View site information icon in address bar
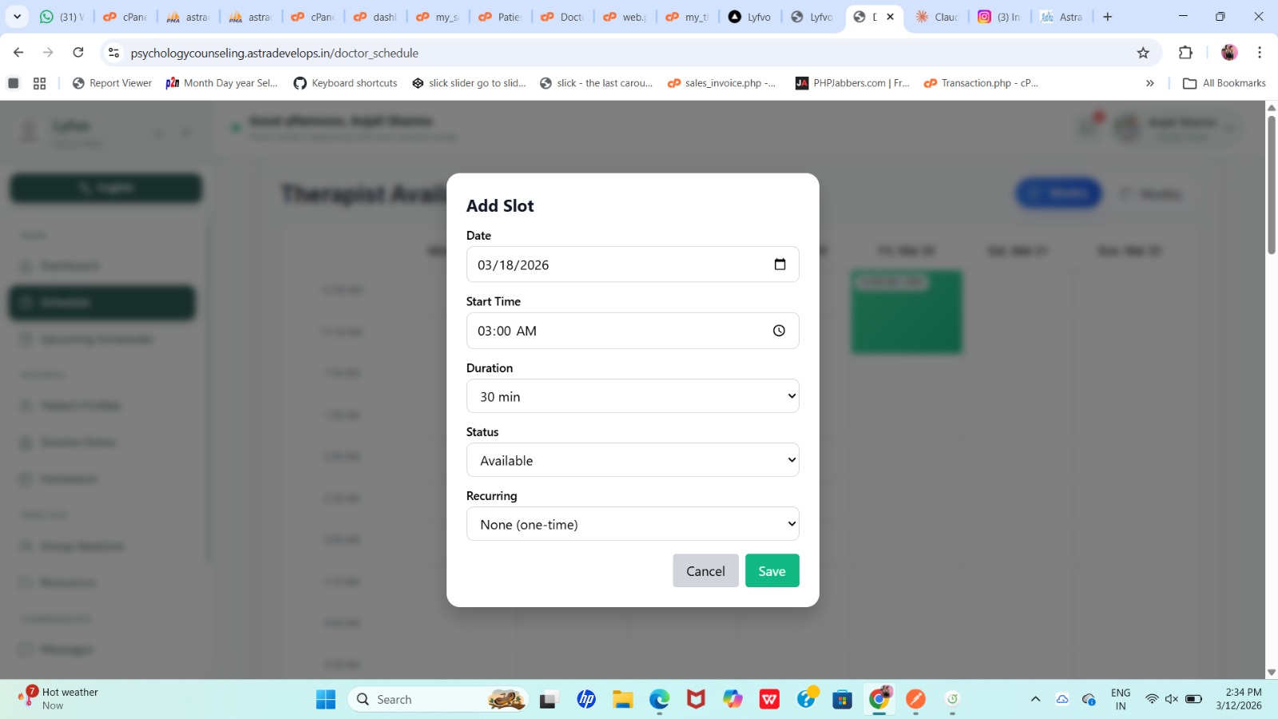This screenshot has height=719, width=1278. click(x=114, y=53)
